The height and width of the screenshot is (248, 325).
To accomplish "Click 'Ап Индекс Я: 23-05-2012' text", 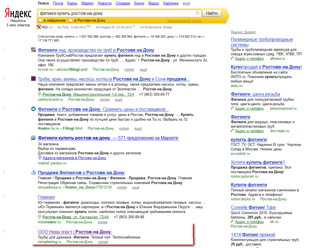I will click(x=114, y=27).
